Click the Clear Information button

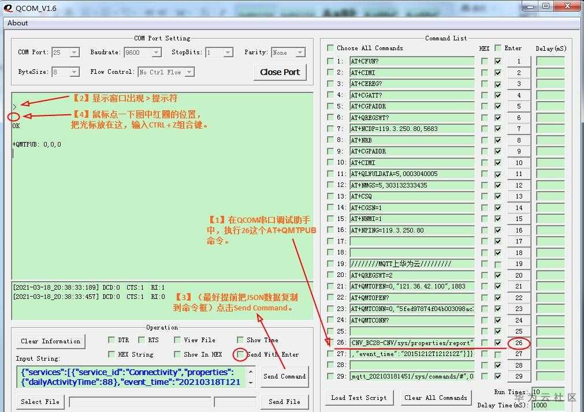coord(51,341)
